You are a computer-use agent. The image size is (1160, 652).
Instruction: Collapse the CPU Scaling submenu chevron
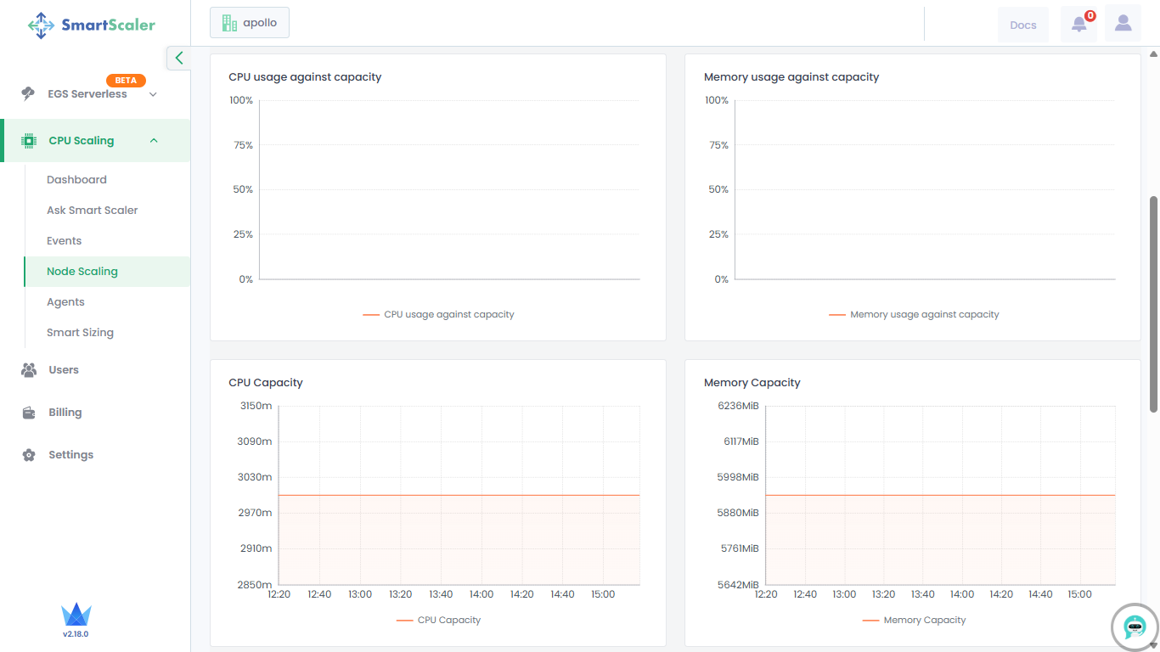(154, 141)
